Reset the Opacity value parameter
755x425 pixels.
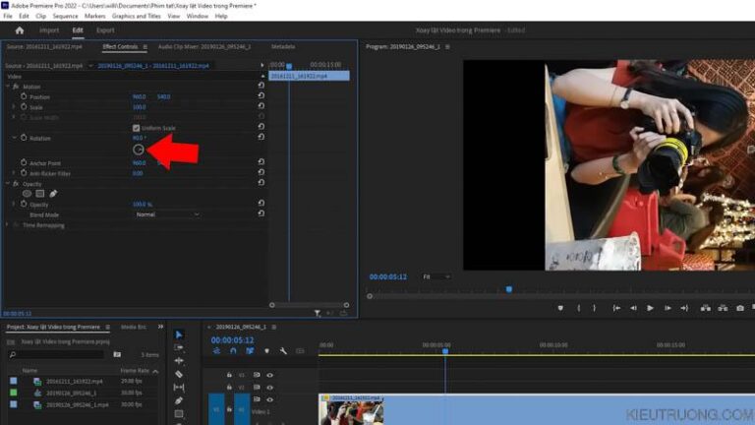[x=261, y=204]
